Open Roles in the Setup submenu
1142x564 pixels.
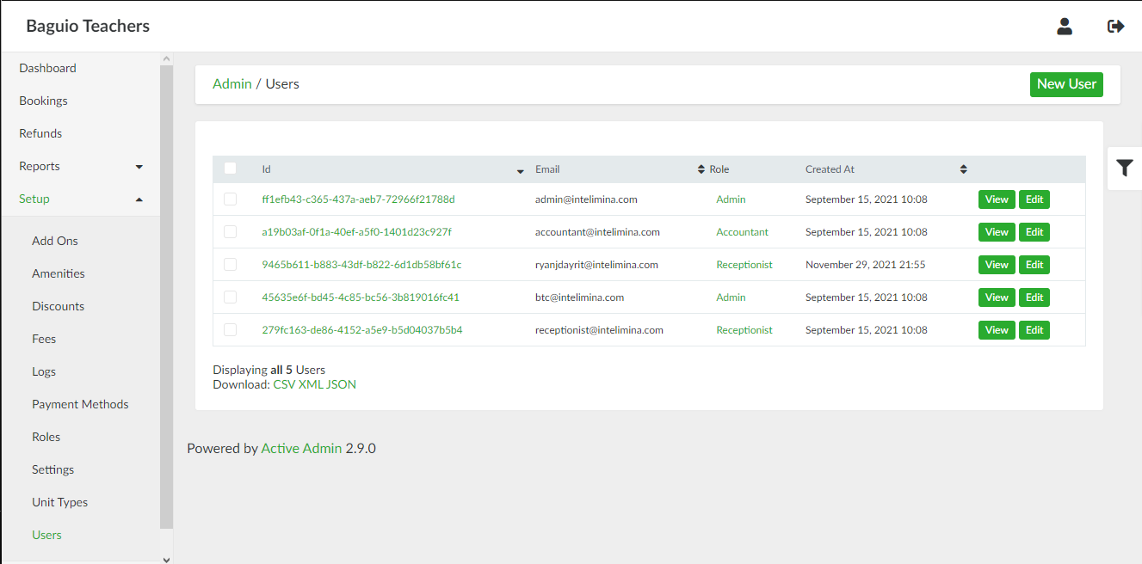coord(46,437)
